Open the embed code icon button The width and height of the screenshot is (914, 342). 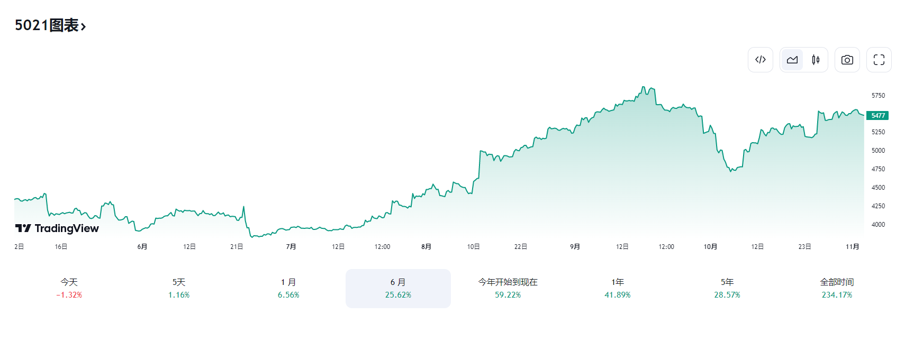[760, 60]
